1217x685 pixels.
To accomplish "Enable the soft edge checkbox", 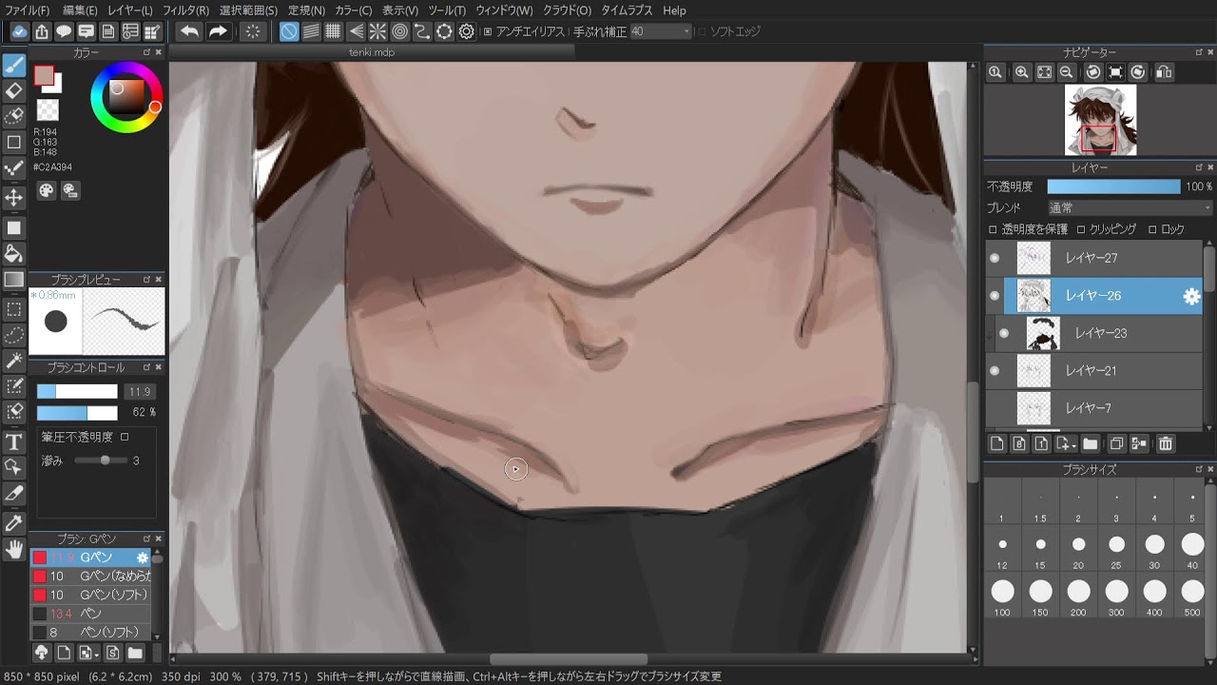I will tap(703, 31).
